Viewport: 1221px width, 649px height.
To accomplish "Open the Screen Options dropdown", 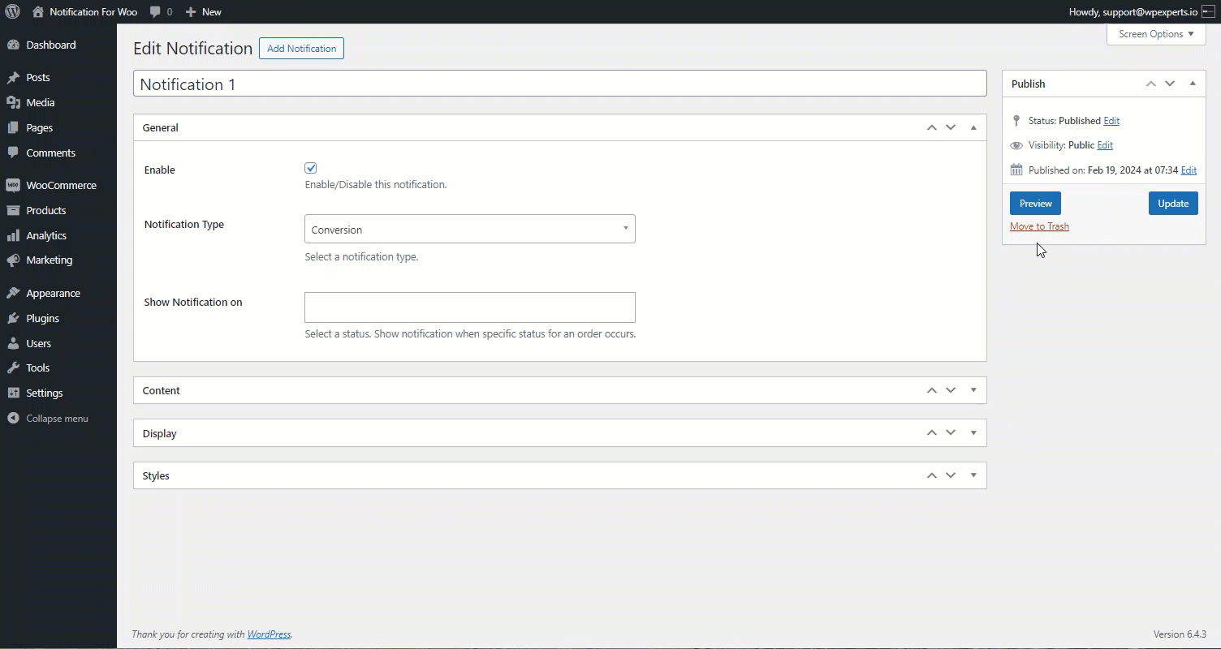I will pyautogui.click(x=1156, y=34).
